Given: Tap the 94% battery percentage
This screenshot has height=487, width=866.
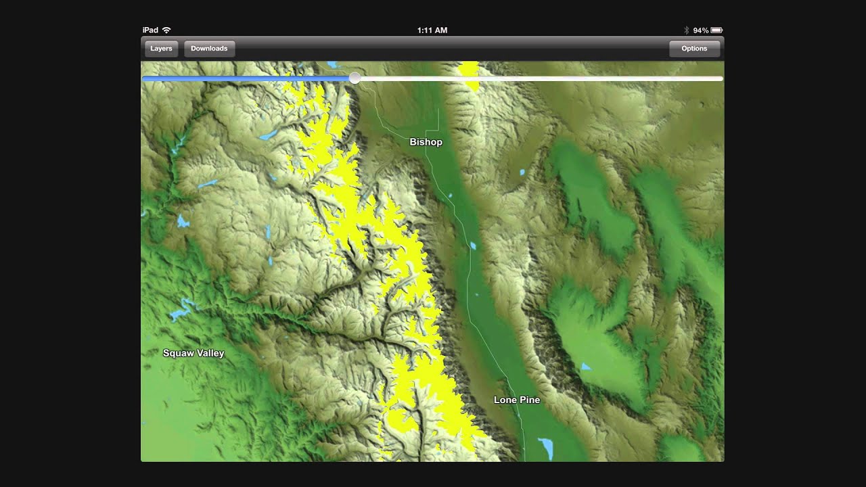Looking at the screenshot, I should [700, 30].
